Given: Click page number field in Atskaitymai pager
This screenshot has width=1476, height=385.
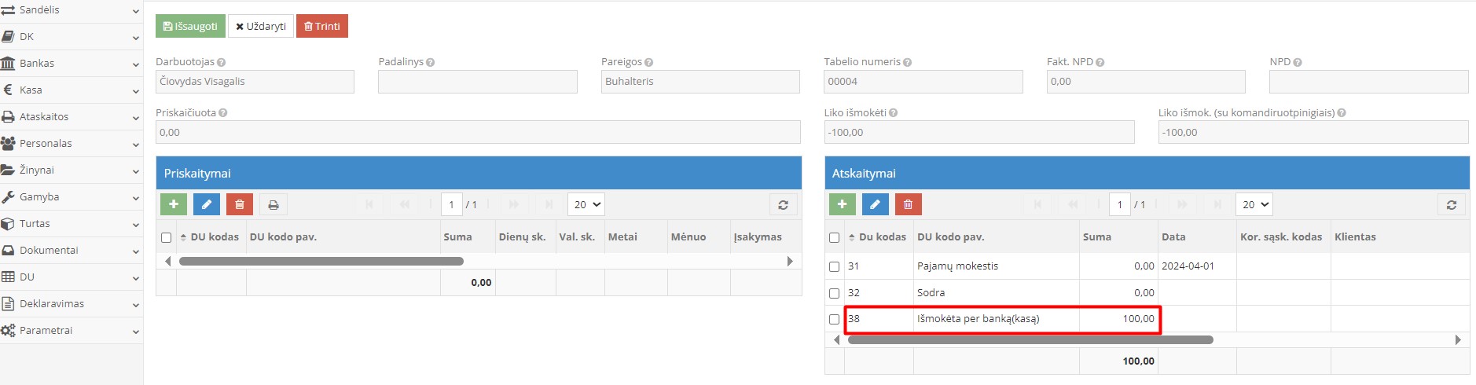Looking at the screenshot, I should (1119, 204).
